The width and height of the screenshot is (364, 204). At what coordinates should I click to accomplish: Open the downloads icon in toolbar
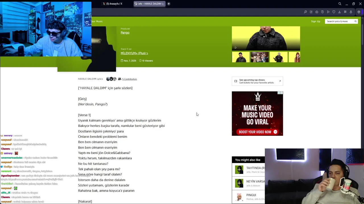(x=340, y=12)
